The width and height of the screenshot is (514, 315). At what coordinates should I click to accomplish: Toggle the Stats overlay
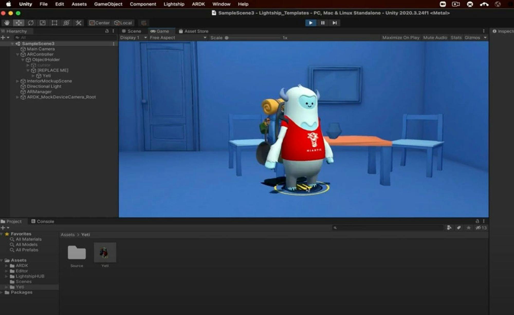(x=456, y=38)
